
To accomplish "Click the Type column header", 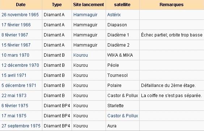I will [x=57, y=5].
